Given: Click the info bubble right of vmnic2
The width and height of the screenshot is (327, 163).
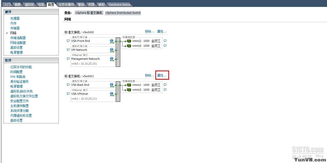Looking at the screenshot, I should point(165,41).
